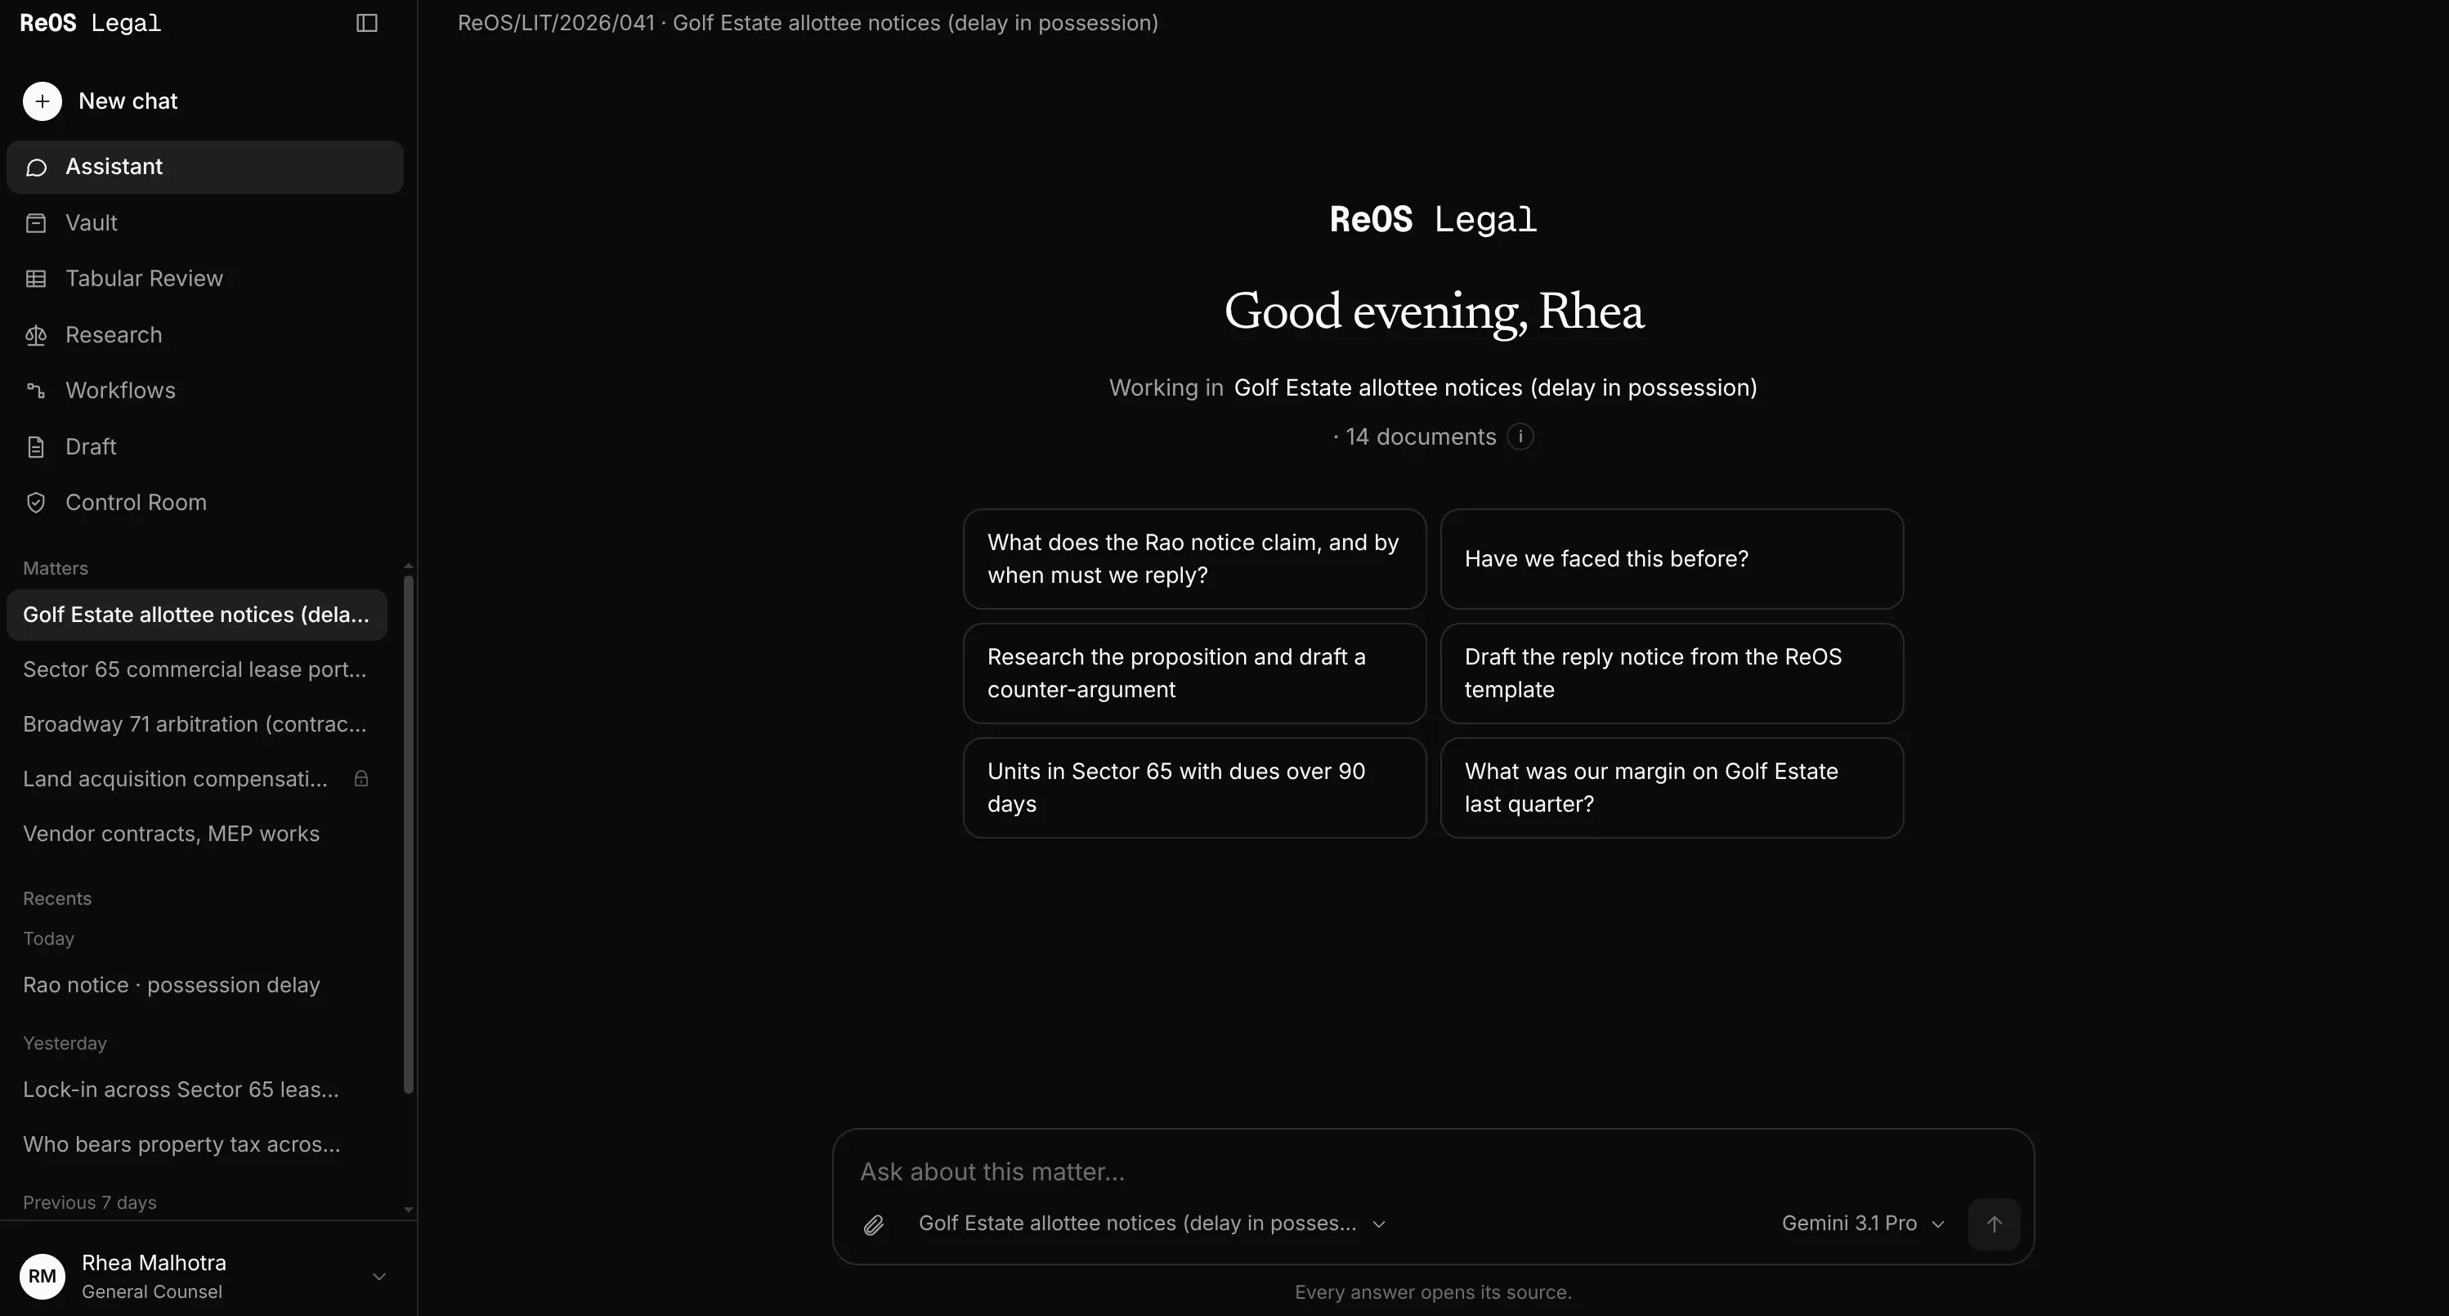Click the lock icon beside Land acquisition matter
The width and height of the screenshot is (2449, 1316).
point(361,779)
